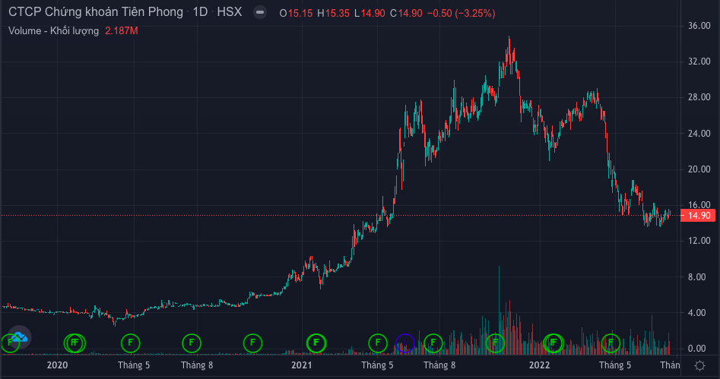Select the blue circled event marker
Viewport: 720px width, 379px height.
[405, 343]
